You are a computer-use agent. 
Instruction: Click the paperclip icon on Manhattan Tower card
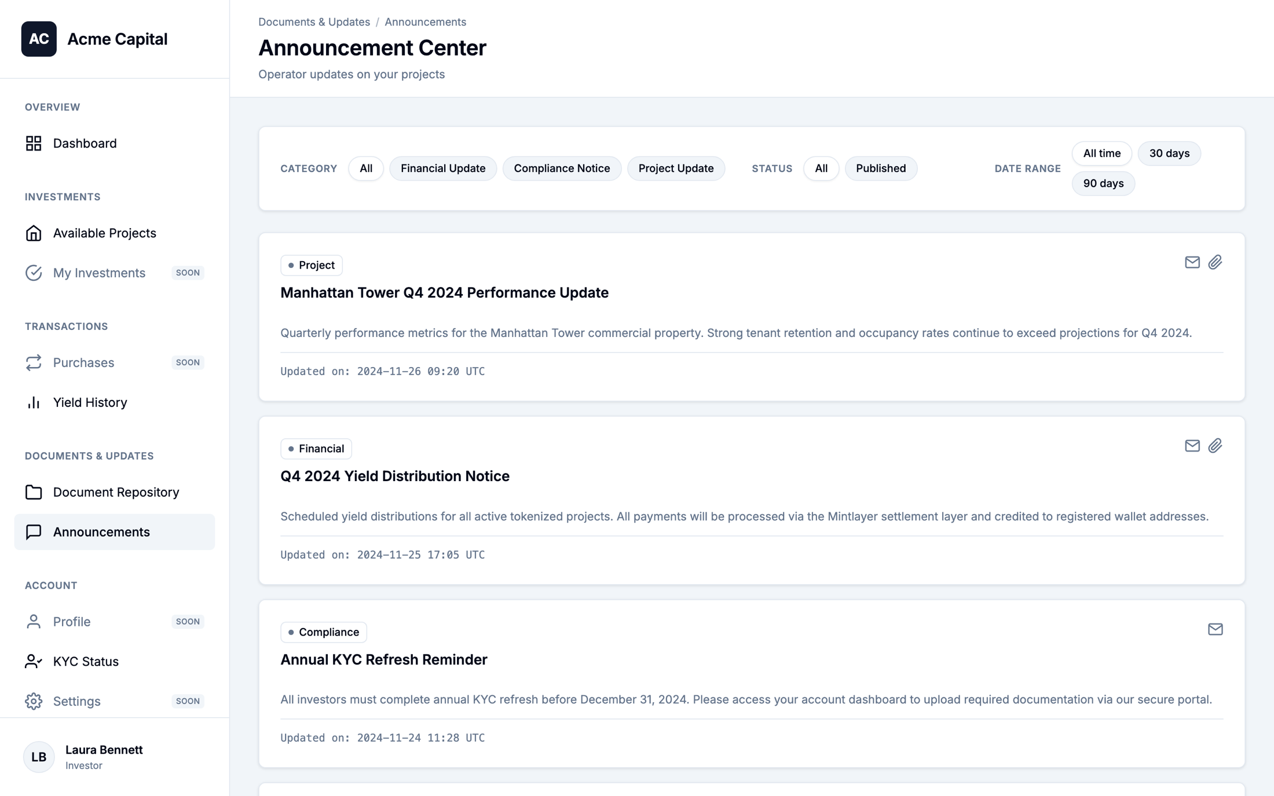point(1216,262)
